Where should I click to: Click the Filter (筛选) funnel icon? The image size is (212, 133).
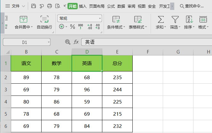click(x=175, y=19)
